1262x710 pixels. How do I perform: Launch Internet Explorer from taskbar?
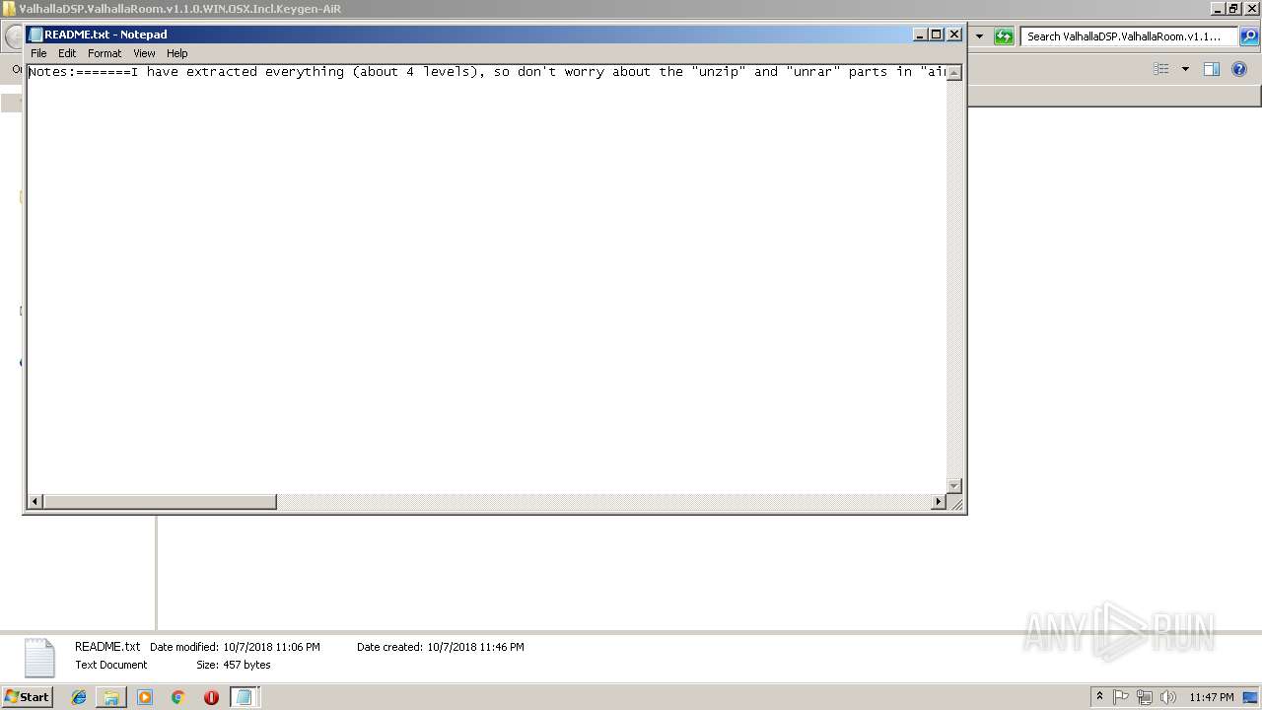[x=79, y=697]
